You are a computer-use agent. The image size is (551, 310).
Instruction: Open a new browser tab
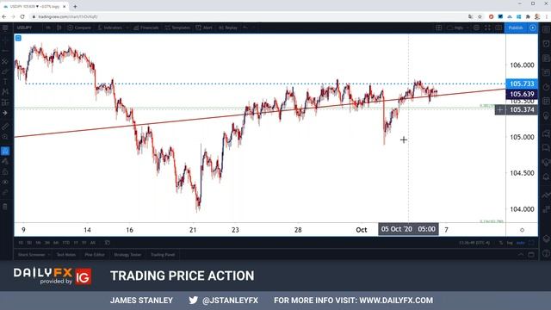point(75,6)
